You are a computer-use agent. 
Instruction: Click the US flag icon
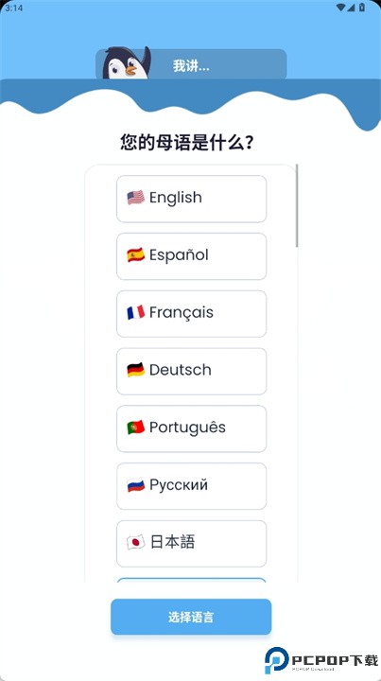(136, 198)
